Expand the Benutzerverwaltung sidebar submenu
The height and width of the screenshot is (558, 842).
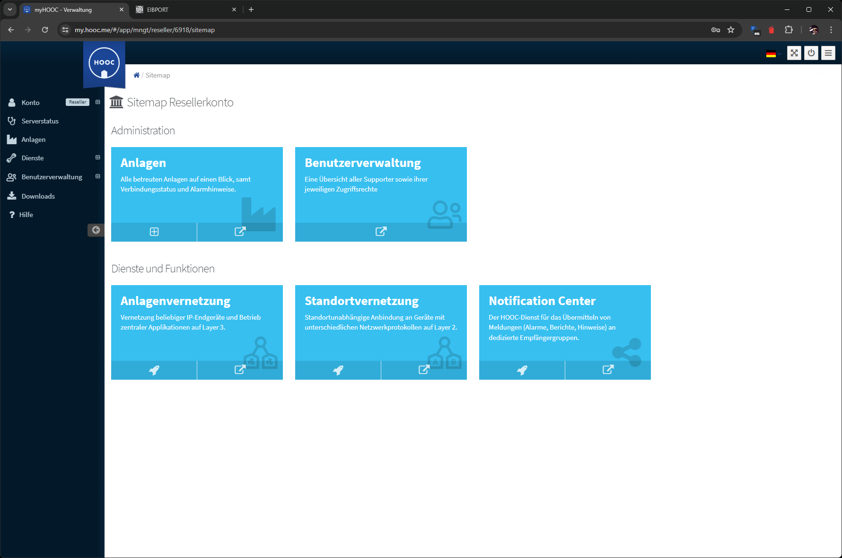click(x=98, y=176)
